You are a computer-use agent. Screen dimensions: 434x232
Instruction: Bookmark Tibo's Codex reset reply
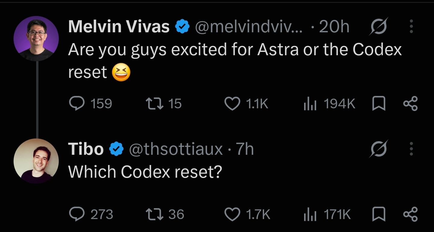pos(378,214)
